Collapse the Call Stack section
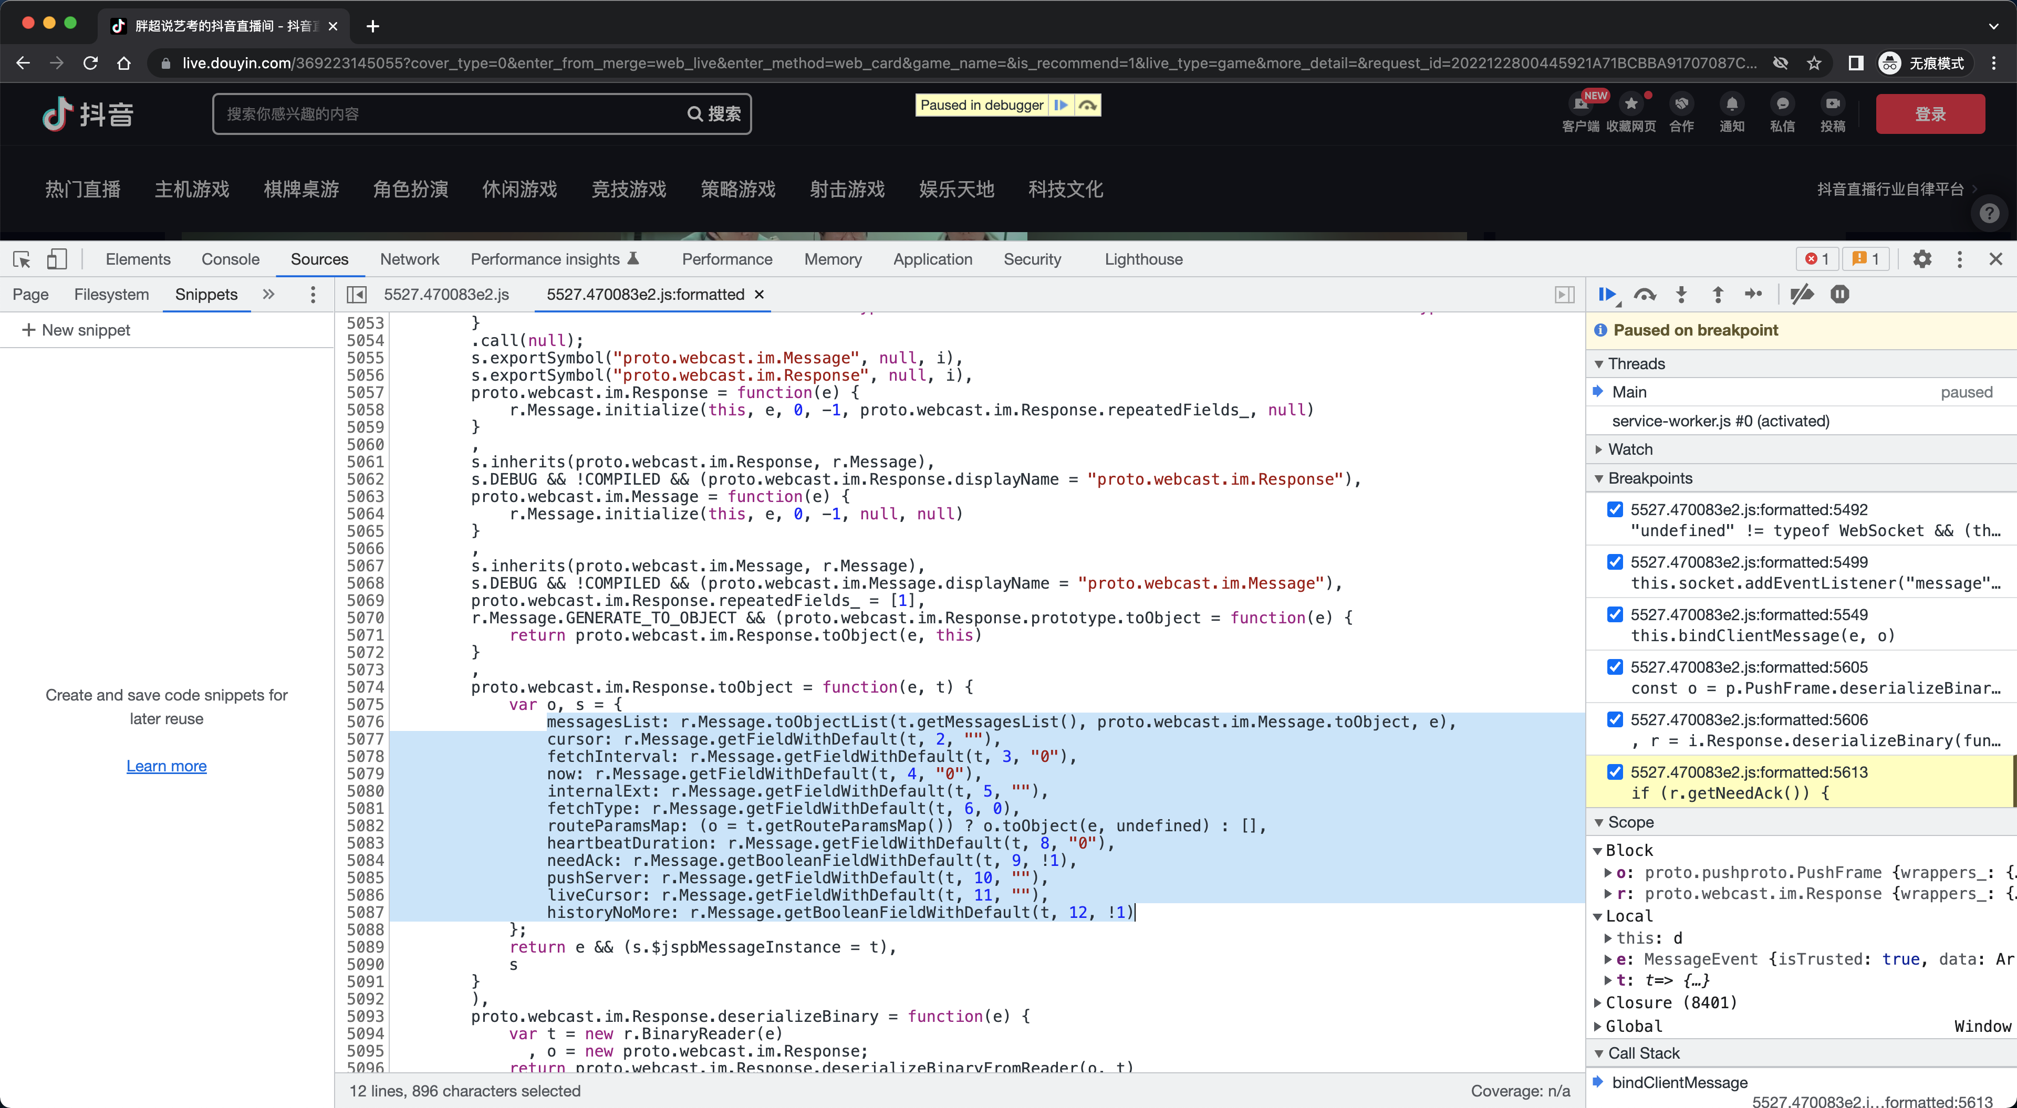Viewport: 2017px width, 1108px height. pyautogui.click(x=1599, y=1053)
